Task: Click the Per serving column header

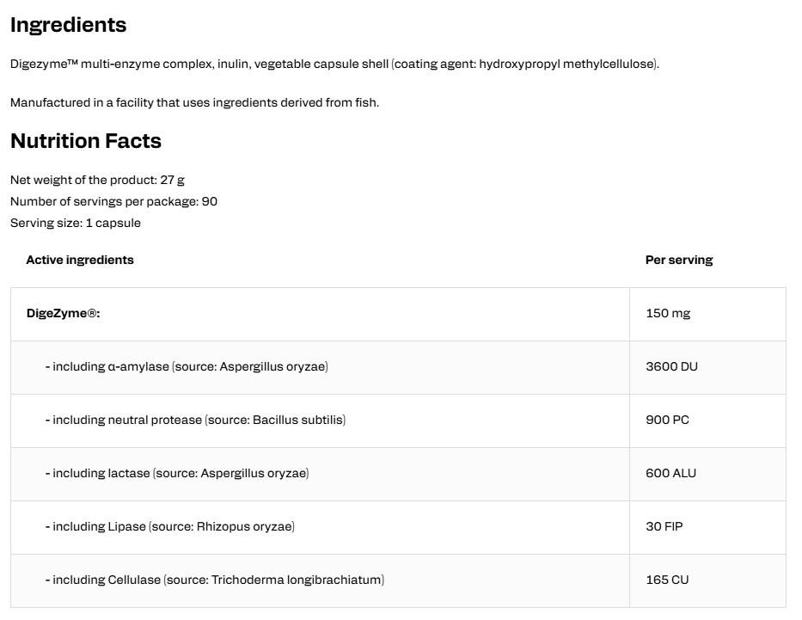Action: (679, 260)
